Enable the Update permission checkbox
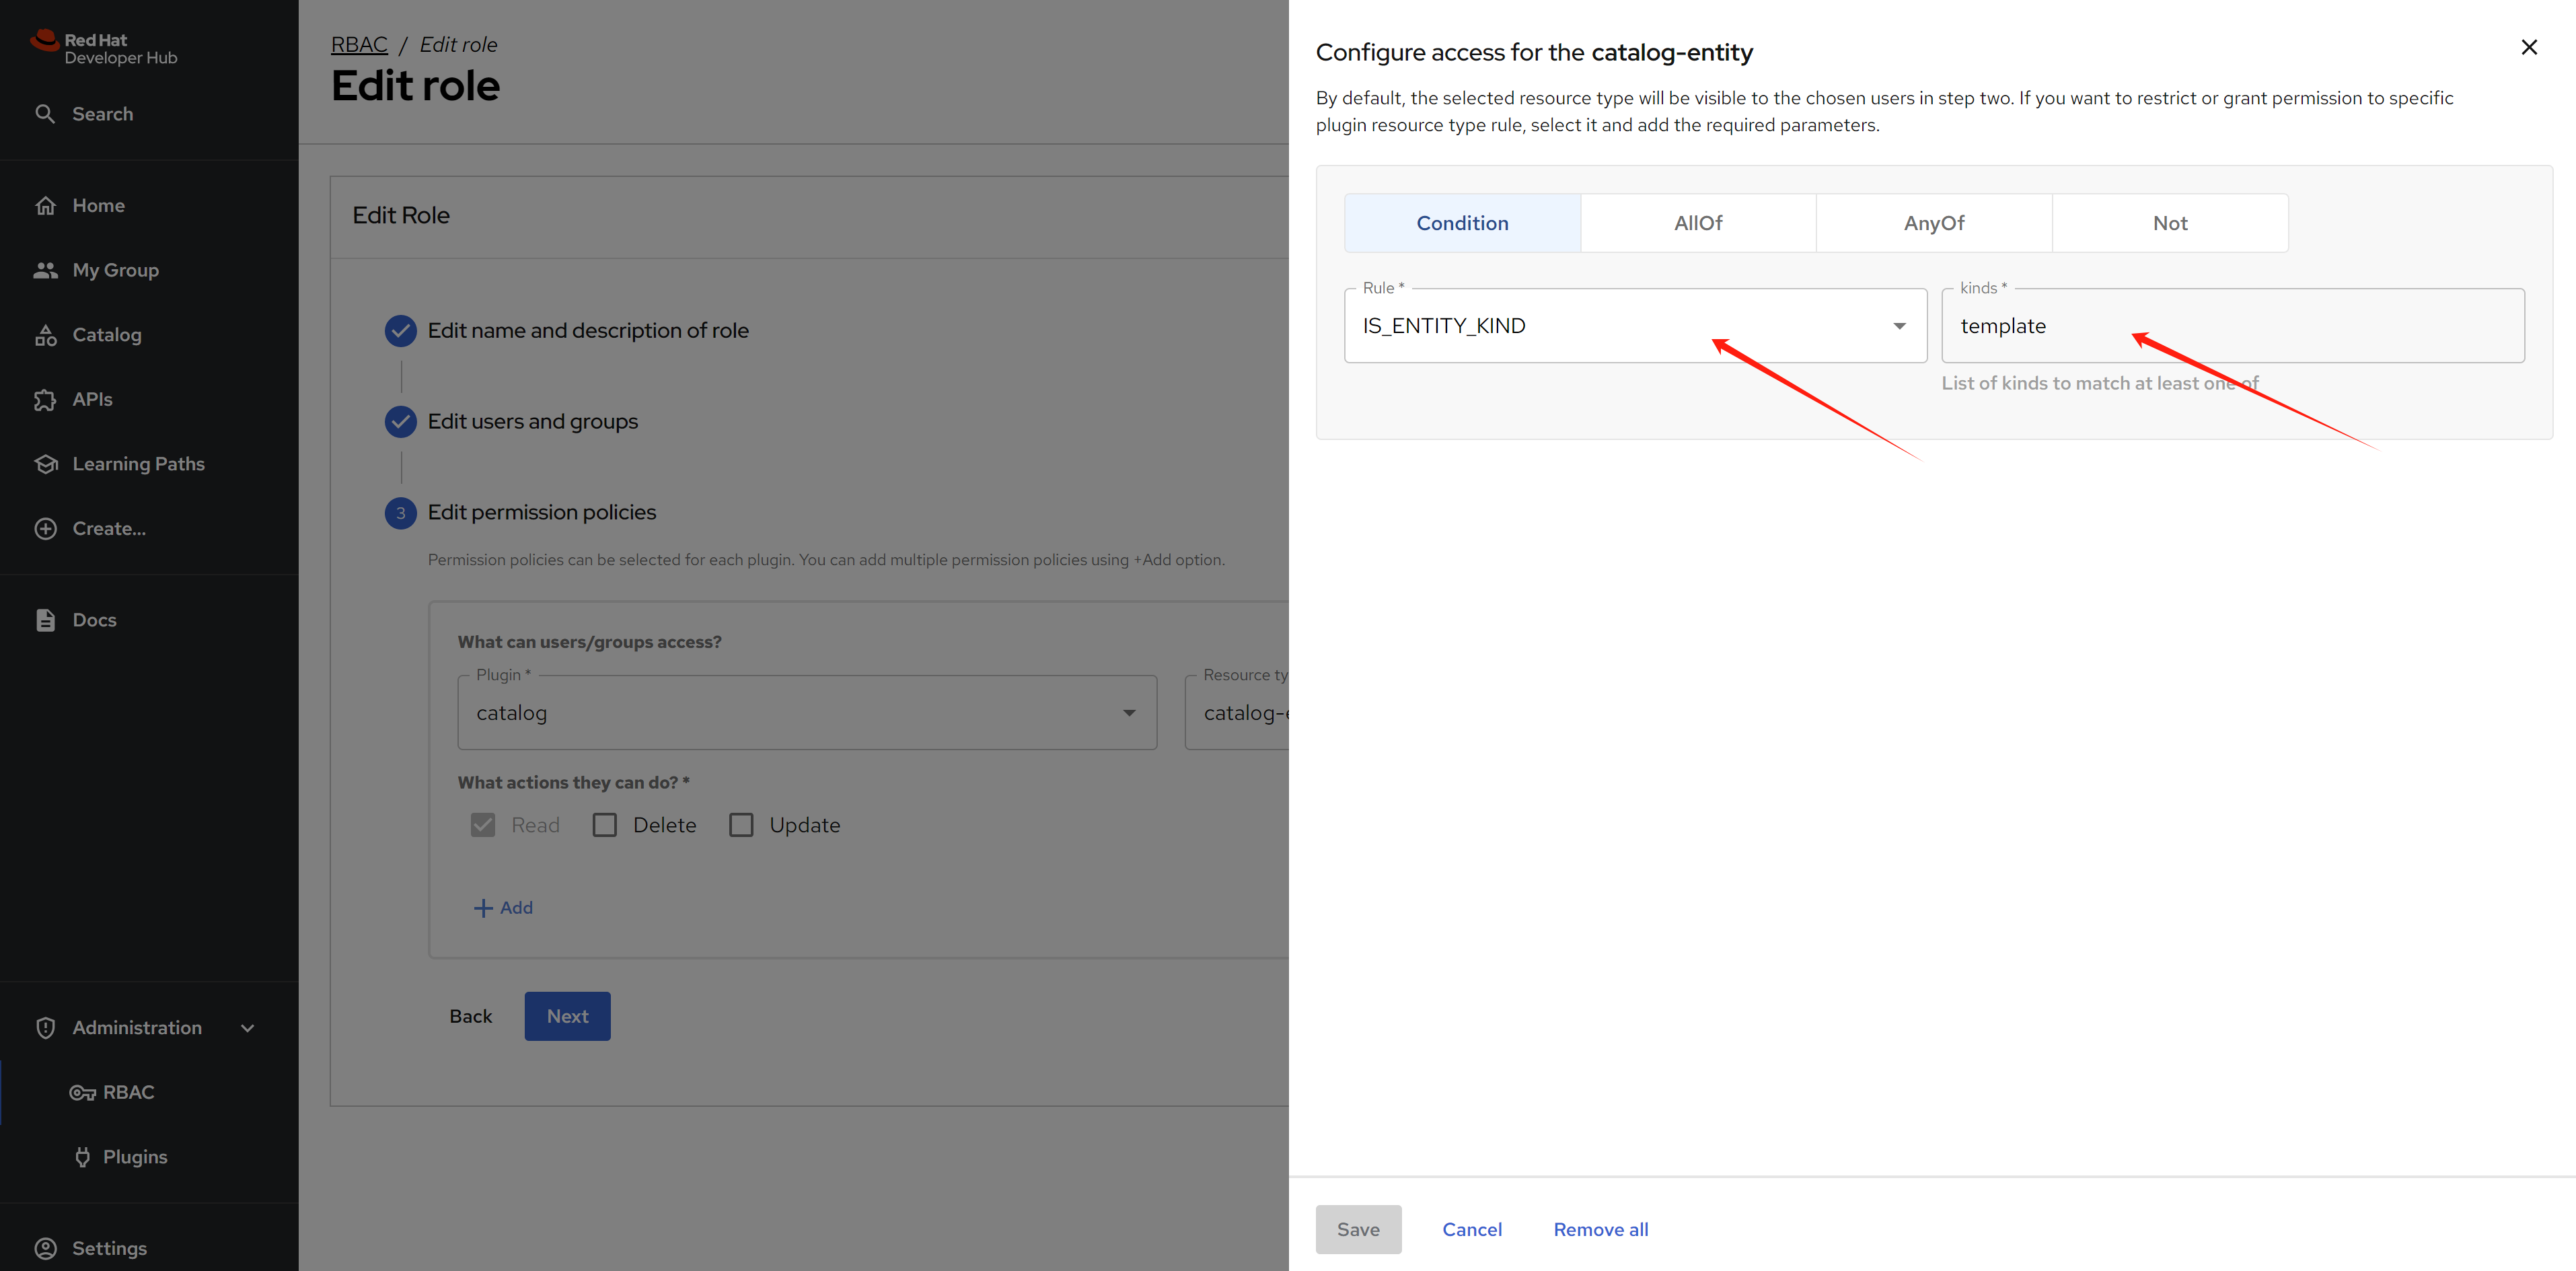The width and height of the screenshot is (2576, 1271). (x=741, y=825)
